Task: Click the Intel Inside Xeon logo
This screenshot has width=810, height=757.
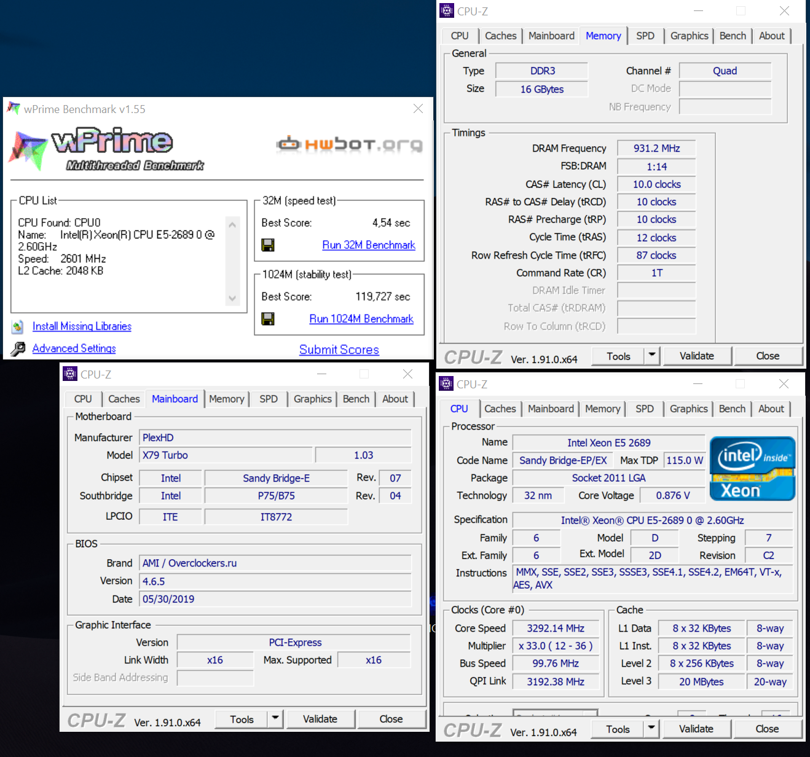Action: point(752,469)
